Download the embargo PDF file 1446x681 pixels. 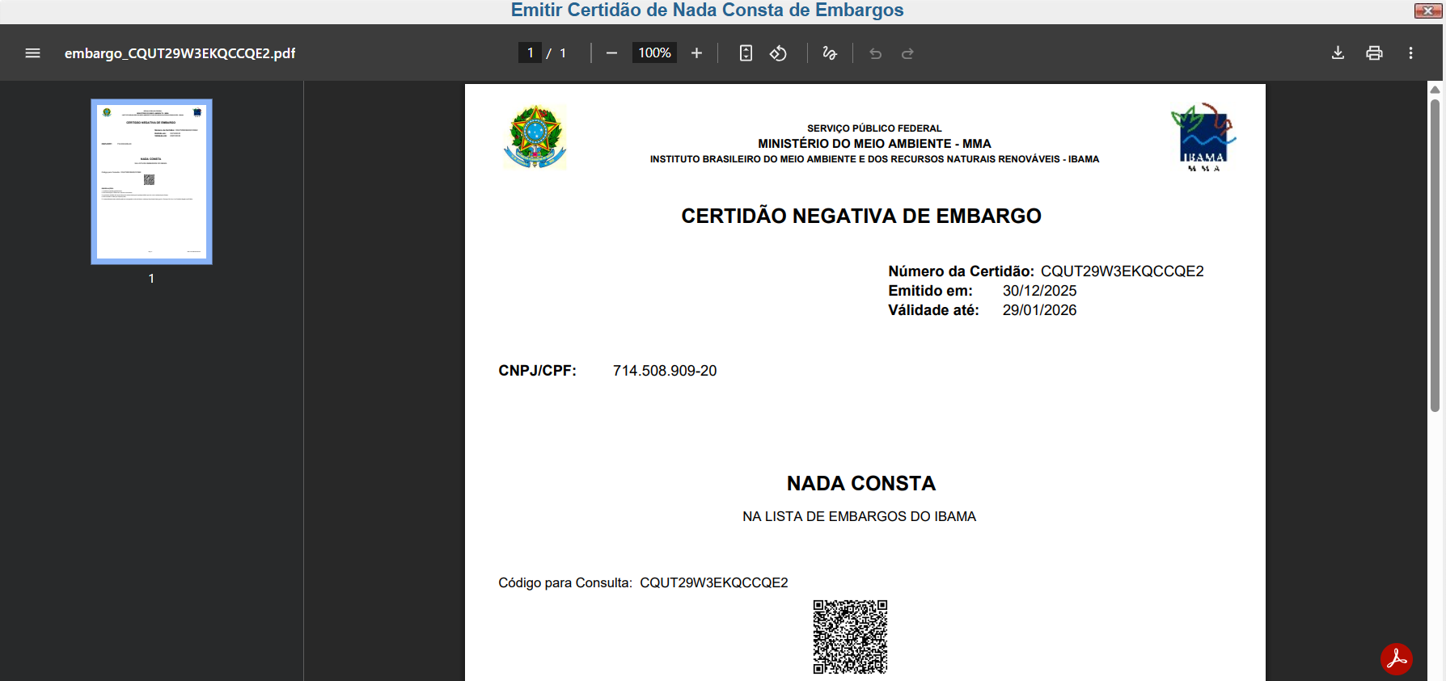[1338, 53]
